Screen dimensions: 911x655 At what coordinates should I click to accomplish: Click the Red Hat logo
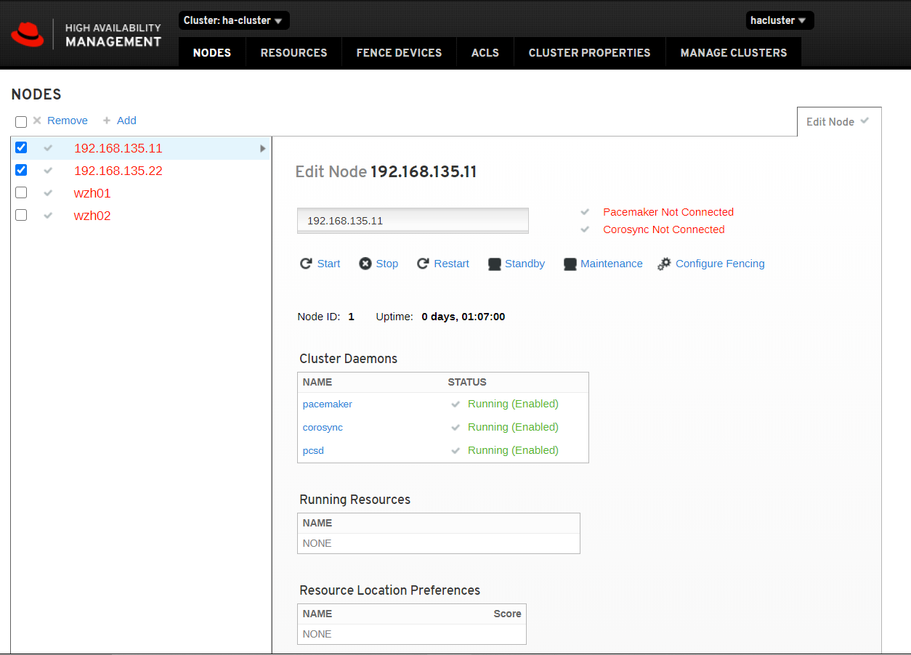point(28,33)
